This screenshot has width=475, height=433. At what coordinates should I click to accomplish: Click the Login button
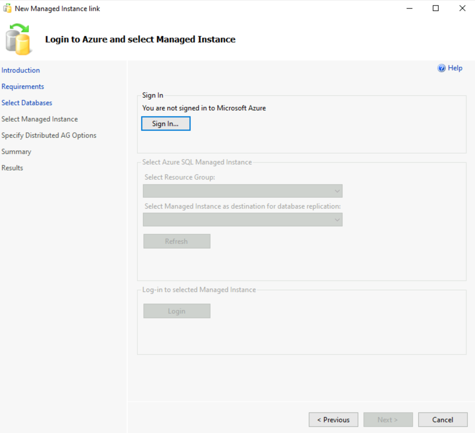click(176, 311)
